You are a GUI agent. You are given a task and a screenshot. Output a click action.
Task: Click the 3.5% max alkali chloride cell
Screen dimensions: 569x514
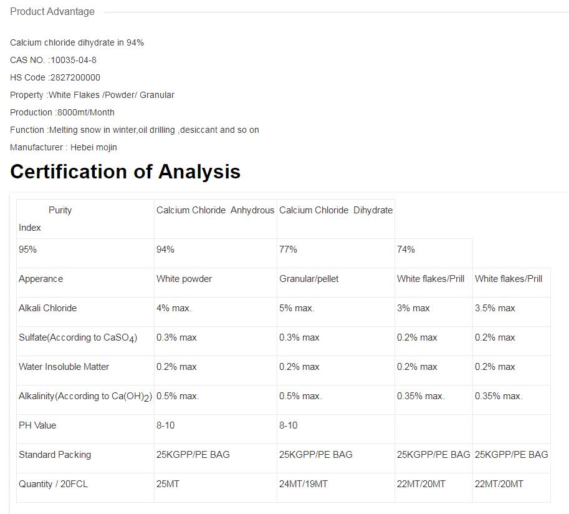495,308
